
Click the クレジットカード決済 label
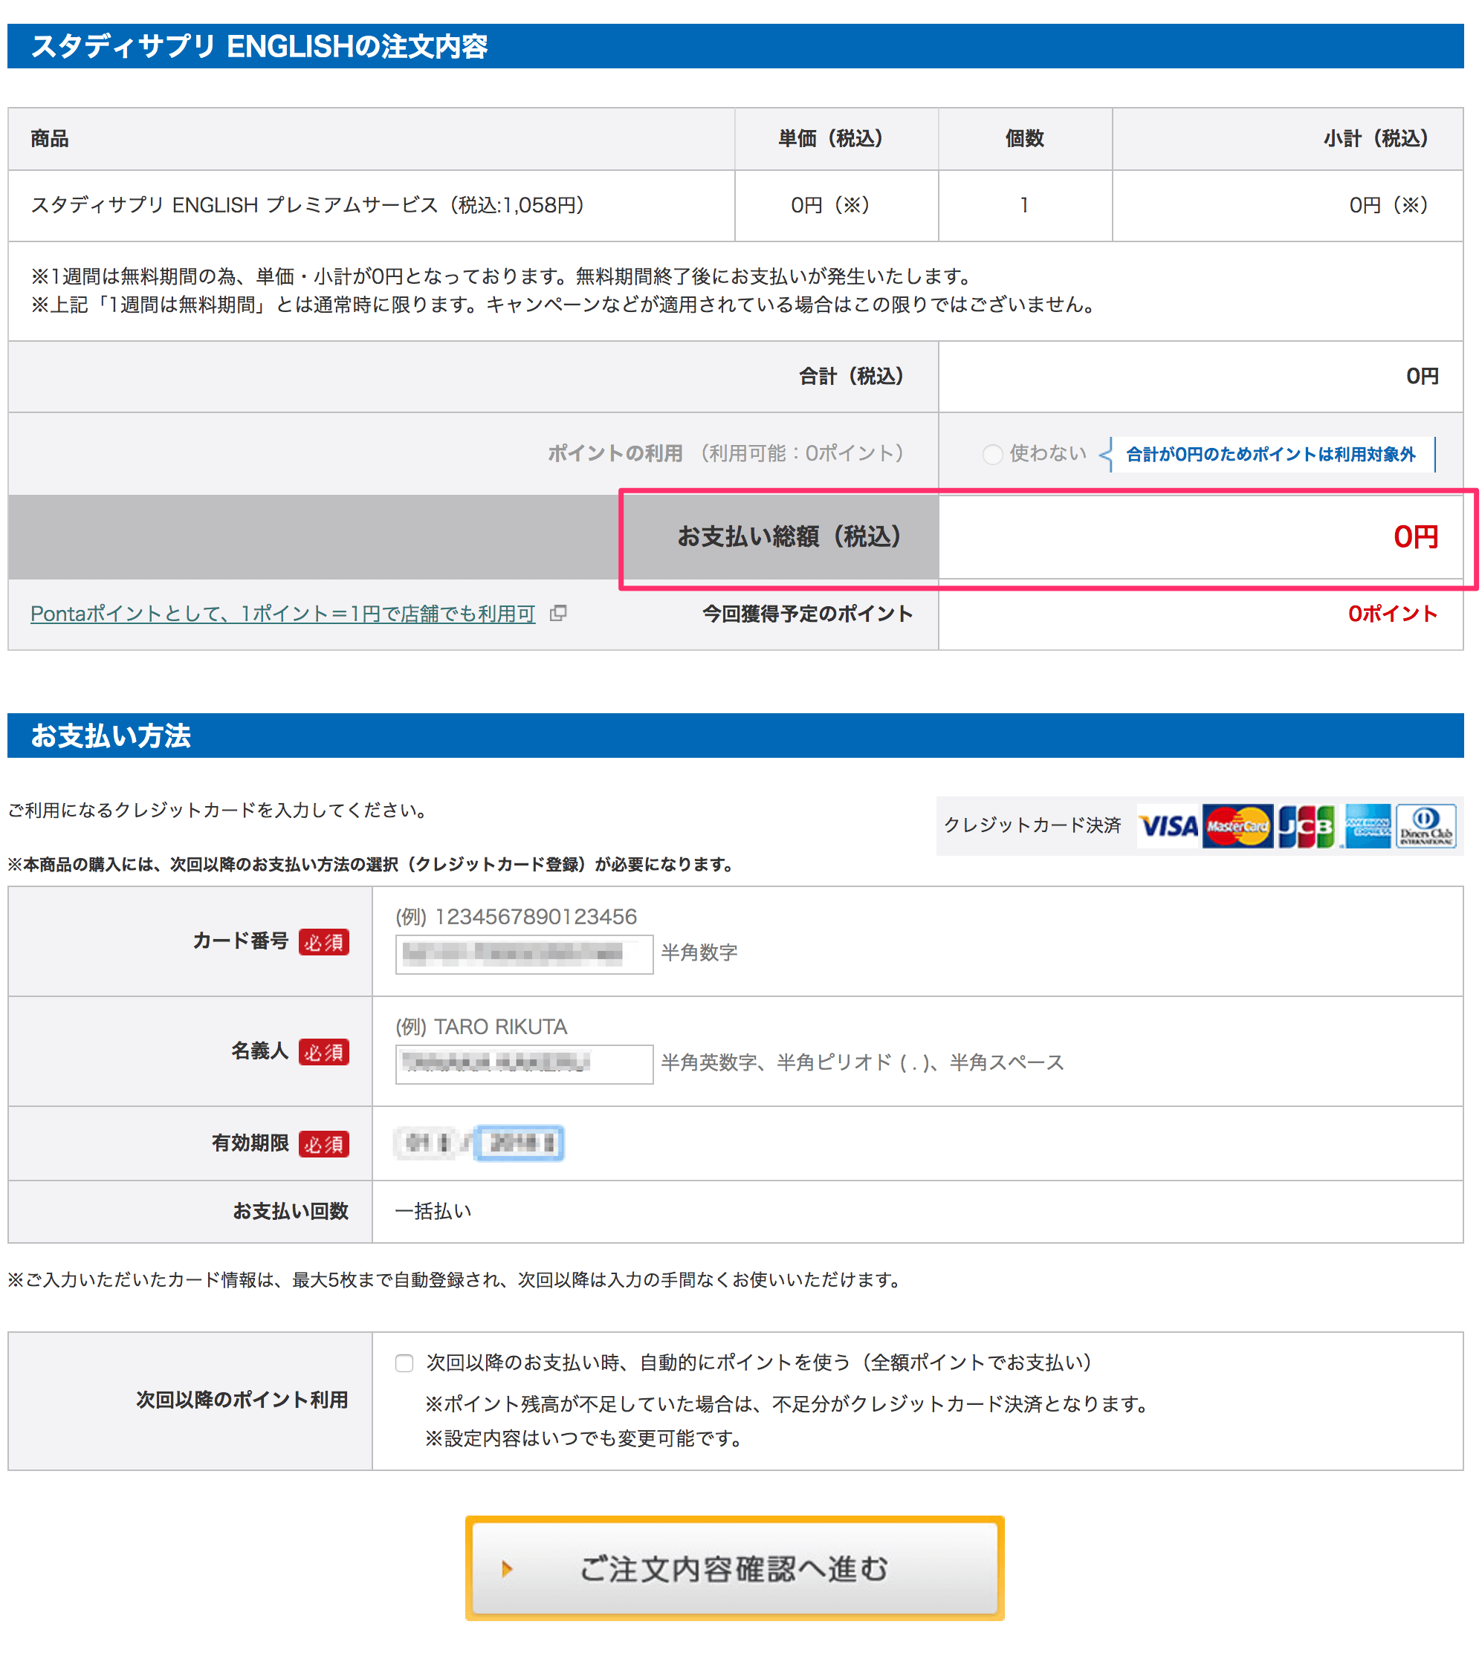[x=1032, y=825]
